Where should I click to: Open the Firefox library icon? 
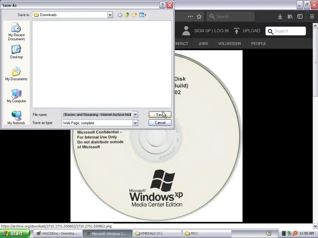coord(290,17)
